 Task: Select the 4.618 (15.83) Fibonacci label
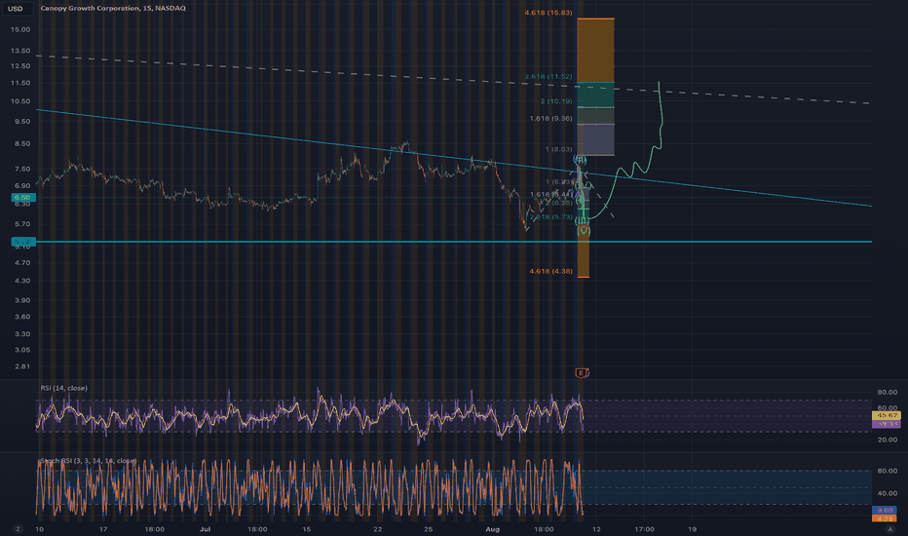point(548,13)
